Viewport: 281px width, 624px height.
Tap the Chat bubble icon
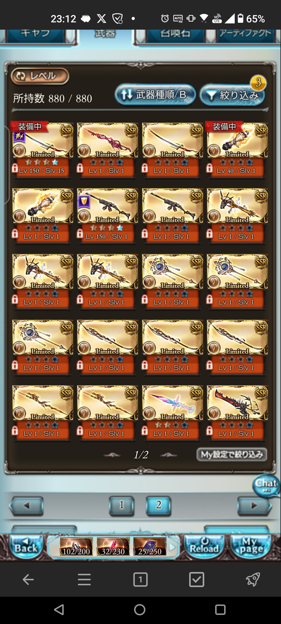[x=266, y=485]
